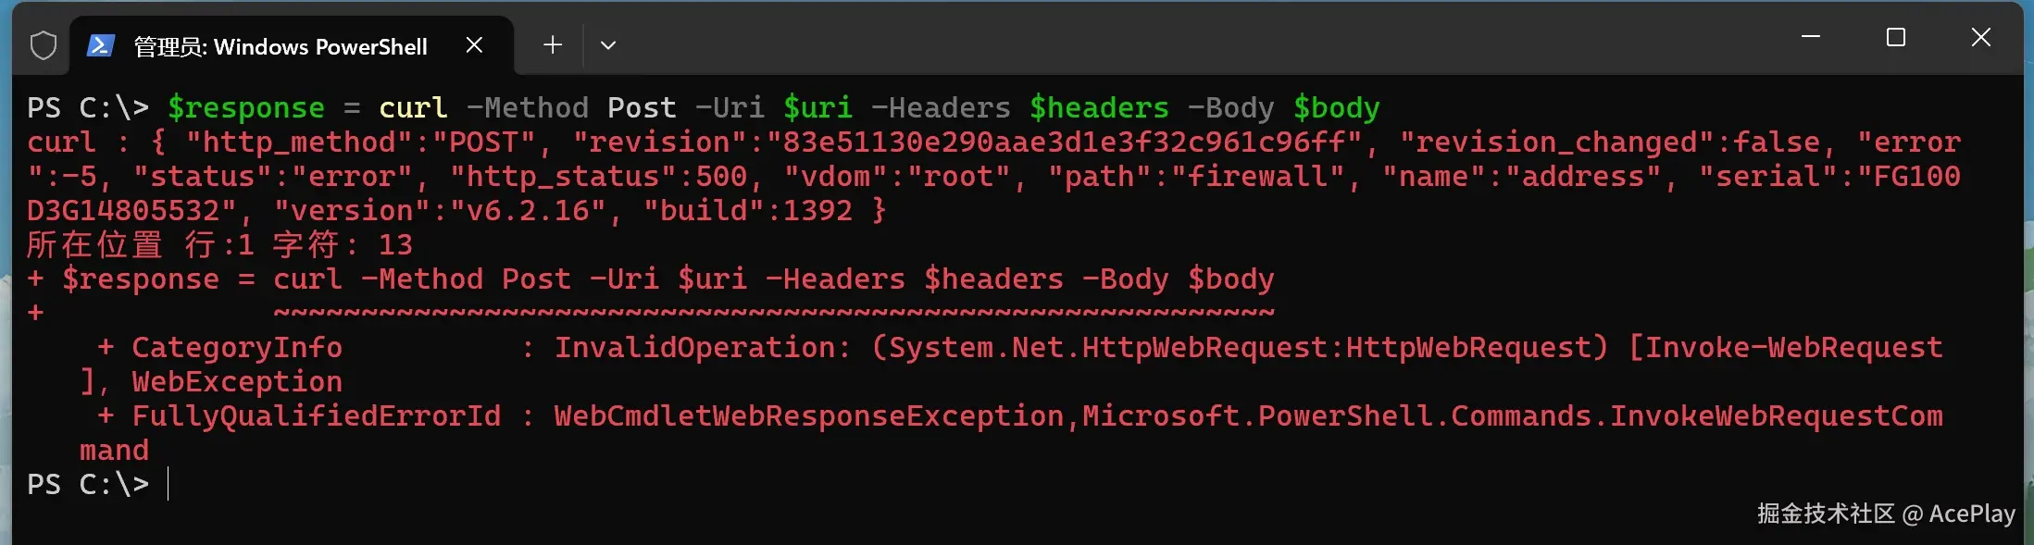This screenshot has height=545, width=2034.
Task: Click the PowerShell icon on the tab
Action: tap(100, 45)
